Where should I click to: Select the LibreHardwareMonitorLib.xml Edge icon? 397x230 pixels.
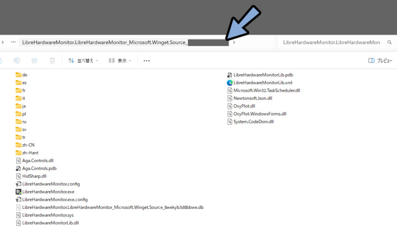coord(229,83)
